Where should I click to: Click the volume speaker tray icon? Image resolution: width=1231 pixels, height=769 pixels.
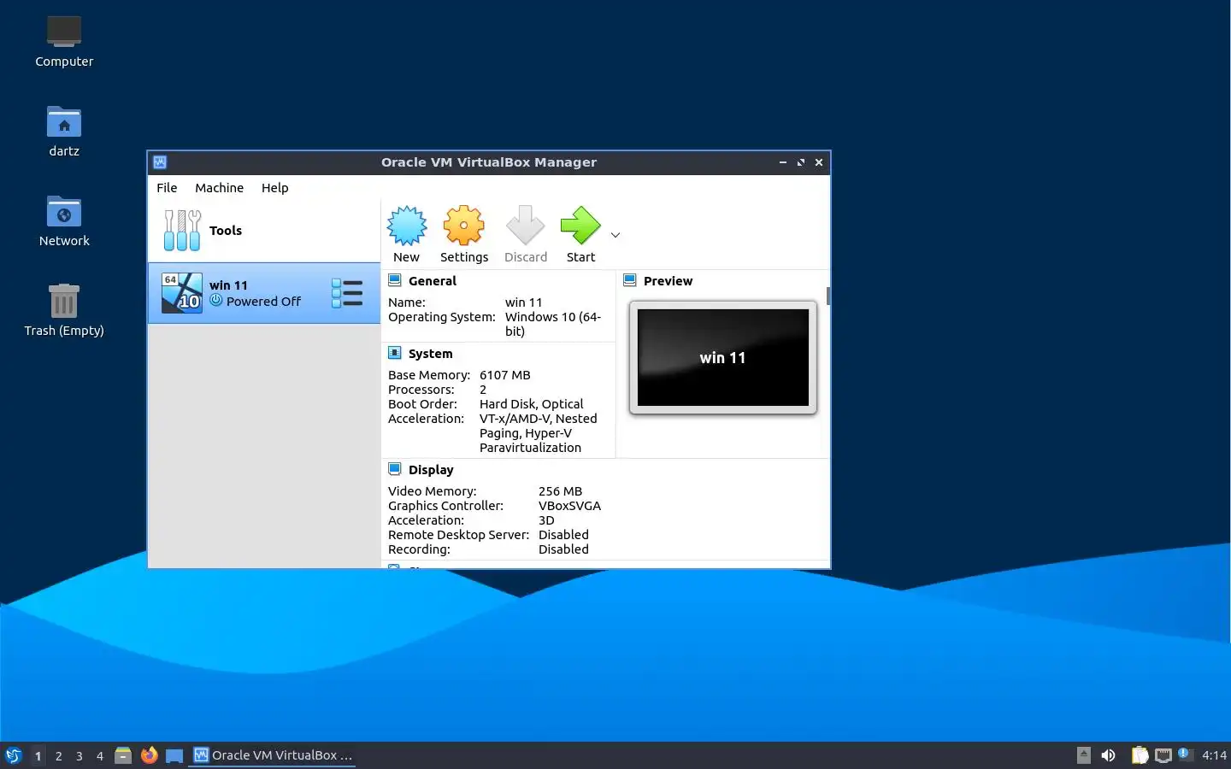1108,755
